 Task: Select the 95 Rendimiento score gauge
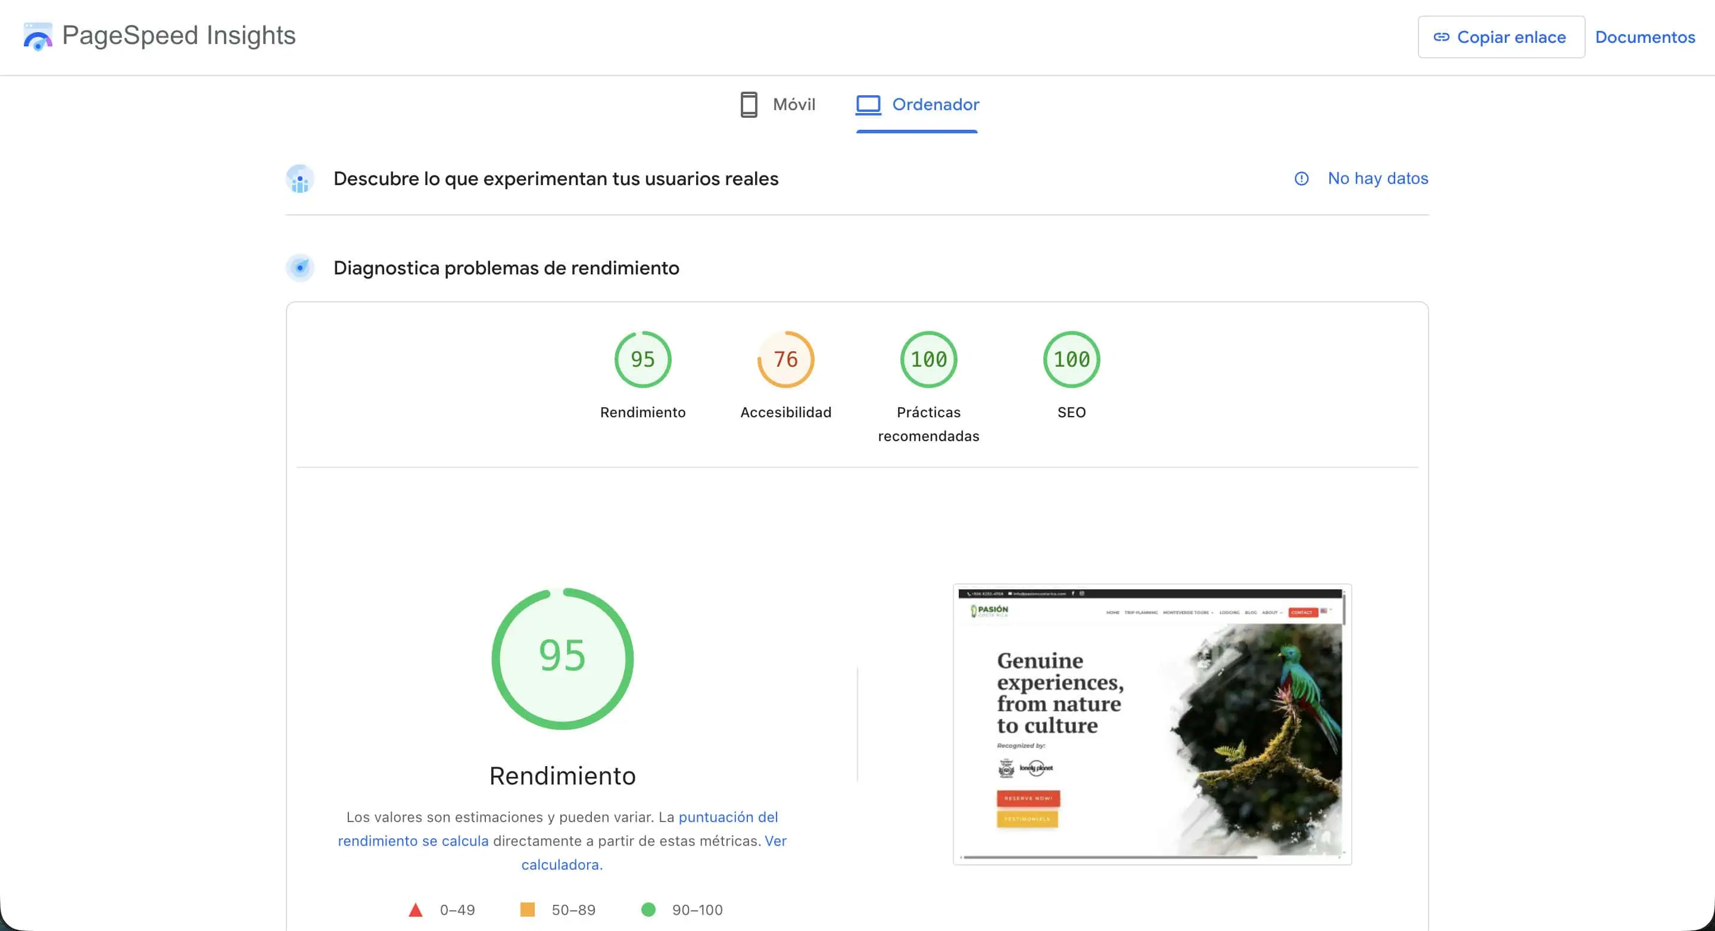coord(643,360)
